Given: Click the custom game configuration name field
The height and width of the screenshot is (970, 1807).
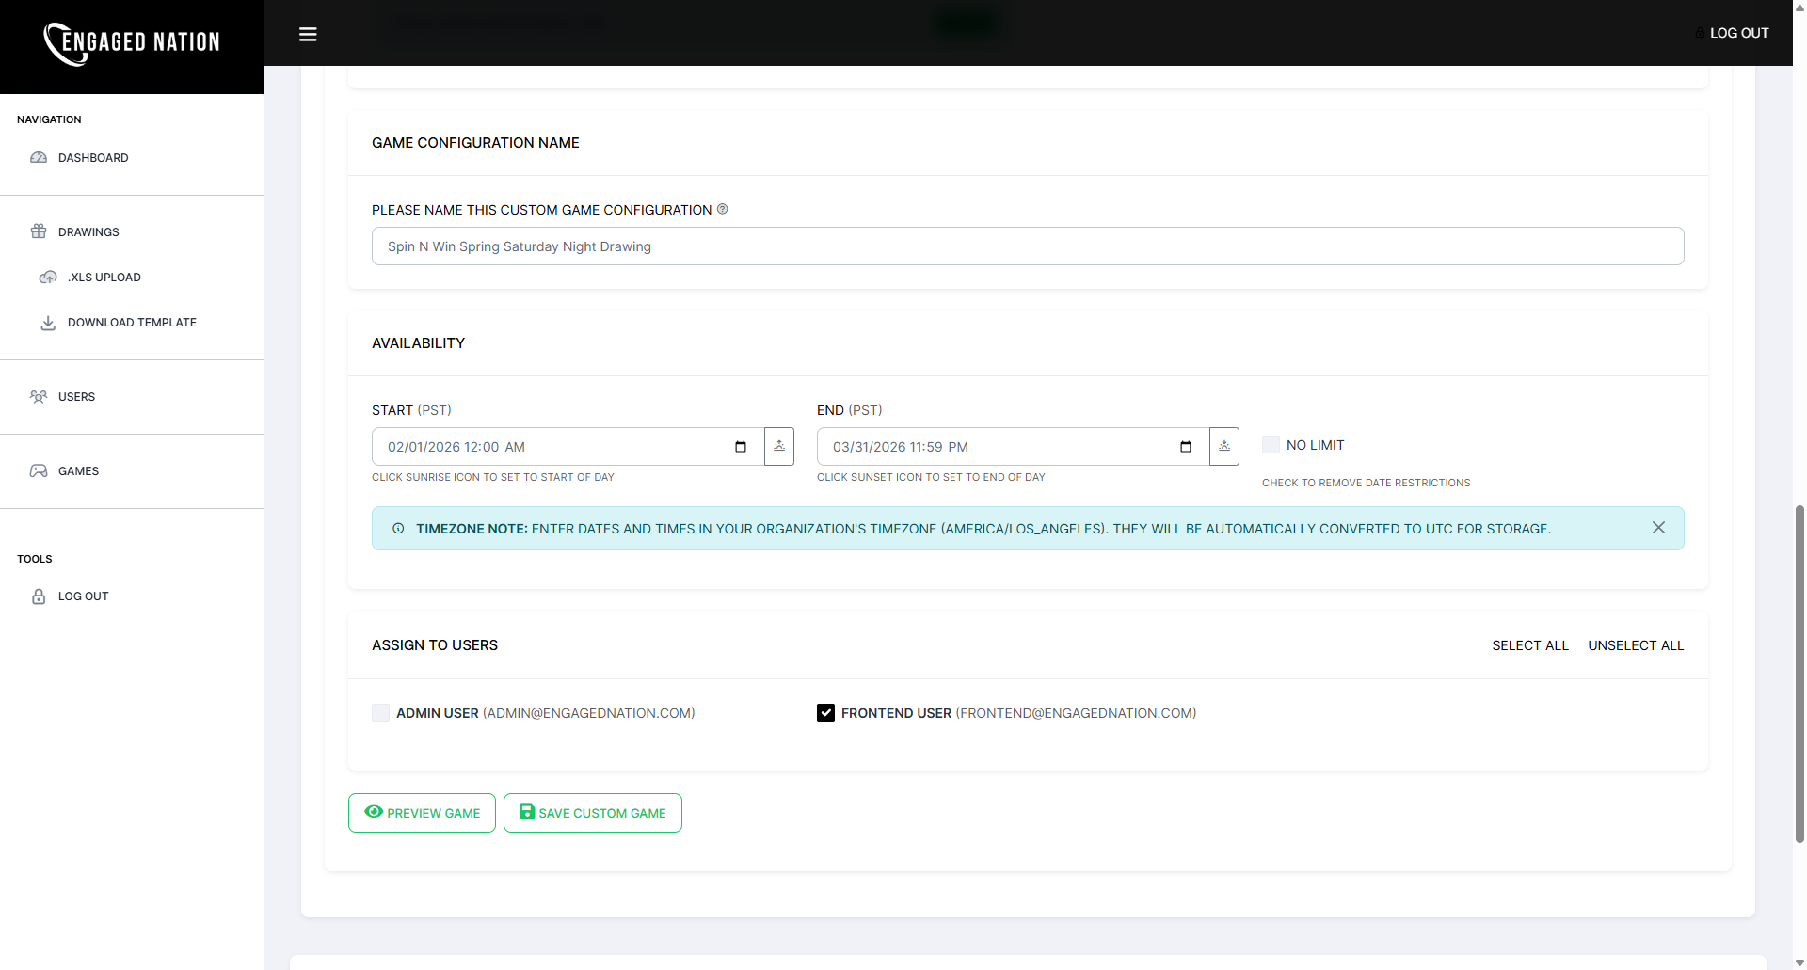Looking at the screenshot, I should [x=1027, y=246].
